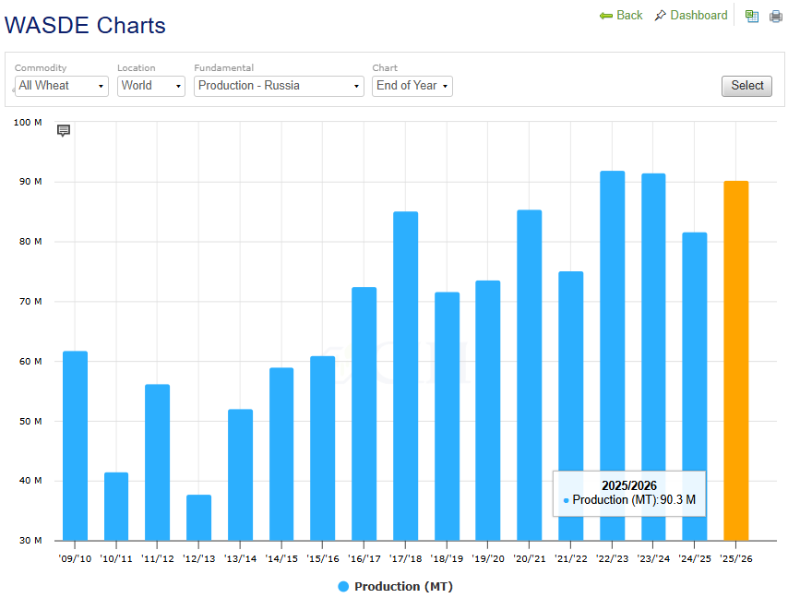Select the '12/'13 lowest production bar
Viewport: 788px width, 598px height.
pyautogui.click(x=198, y=518)
